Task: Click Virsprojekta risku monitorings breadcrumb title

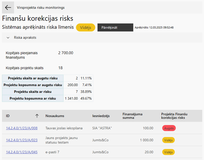Action: [x=41, y=8]
